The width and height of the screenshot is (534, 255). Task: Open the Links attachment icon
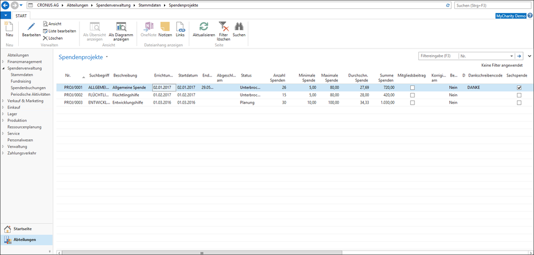tap(180, 26)
